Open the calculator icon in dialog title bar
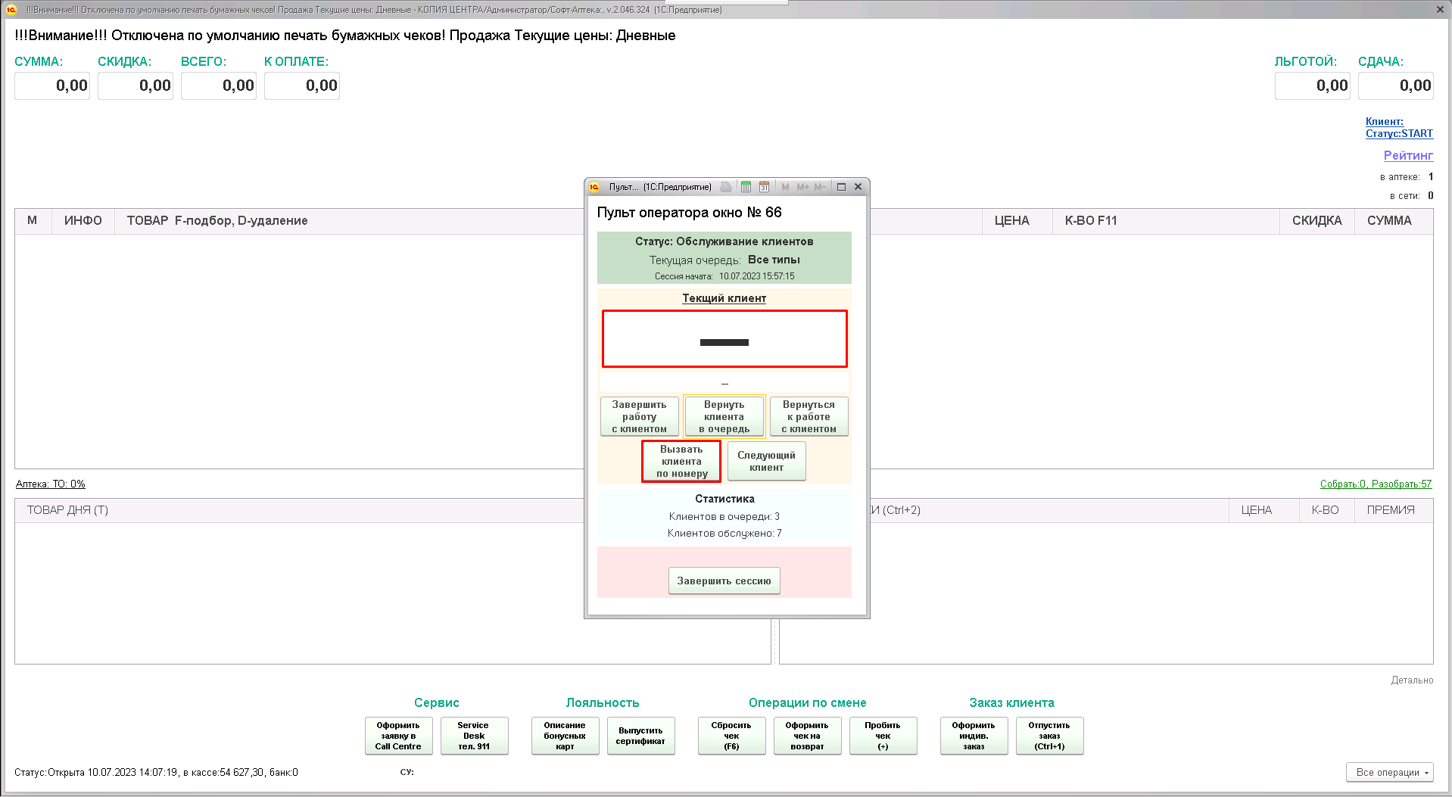The image size is (1452, 797). (746, 187)
